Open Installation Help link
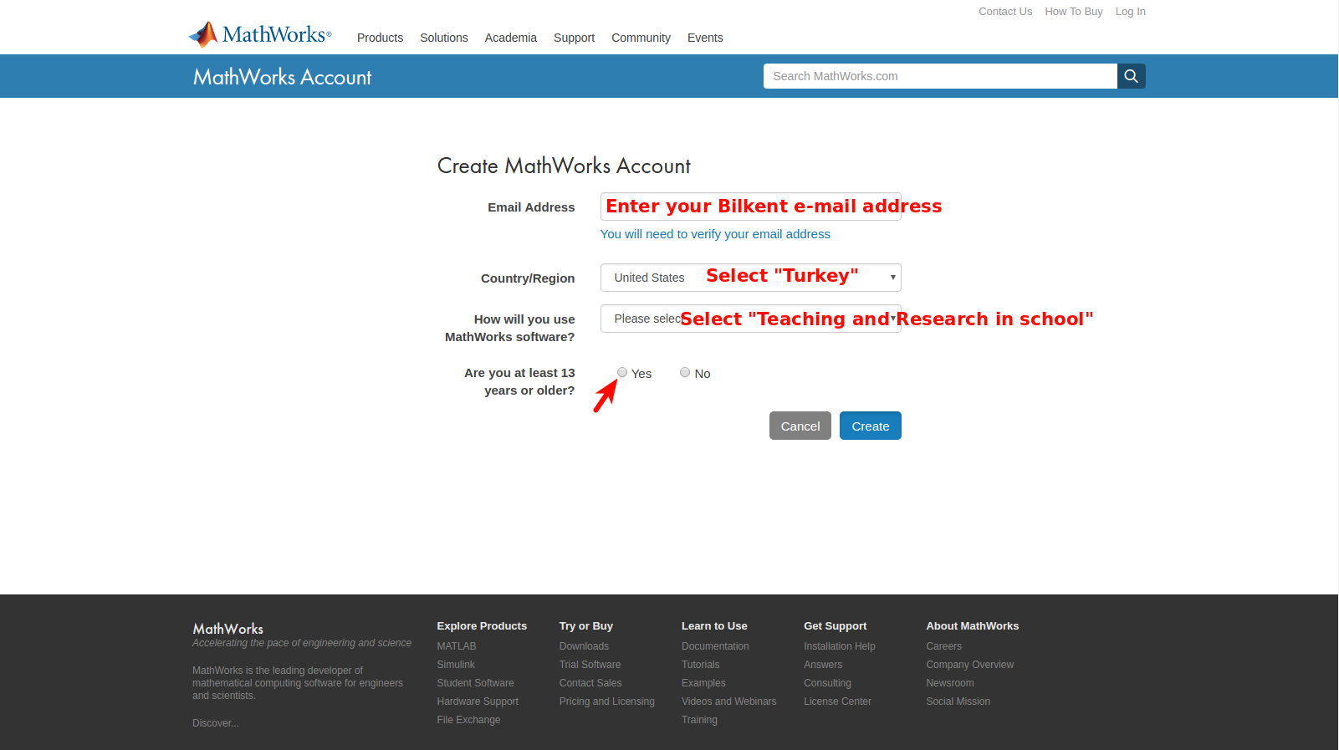 coord(840,646)
